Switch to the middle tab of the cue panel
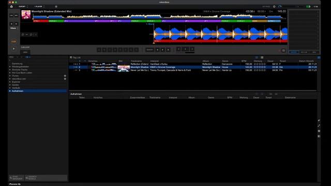 pyautogui.click(x=304, y=52)
